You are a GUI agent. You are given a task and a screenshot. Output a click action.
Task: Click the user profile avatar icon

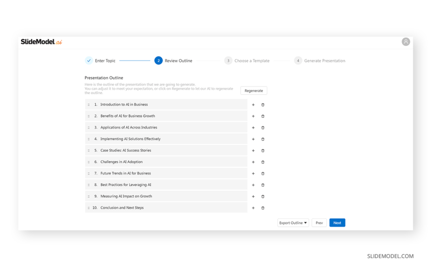tap(405, 42)
